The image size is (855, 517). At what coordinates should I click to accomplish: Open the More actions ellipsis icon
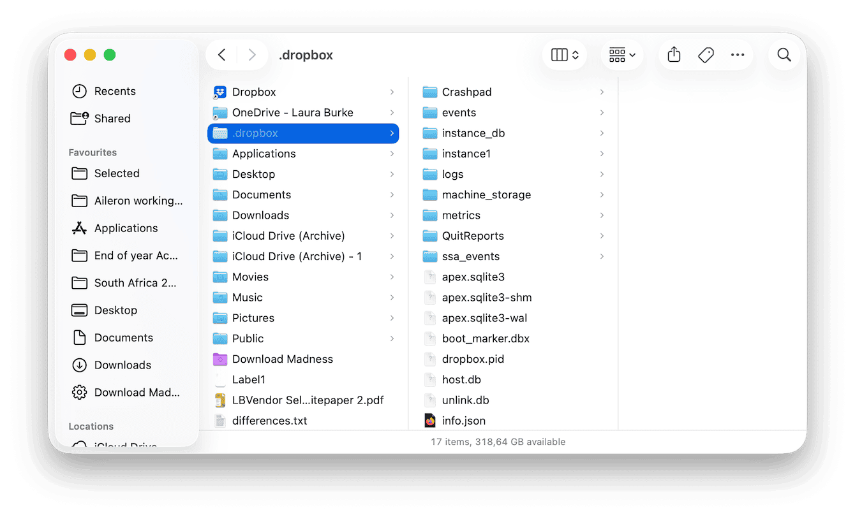click(738, 55)
